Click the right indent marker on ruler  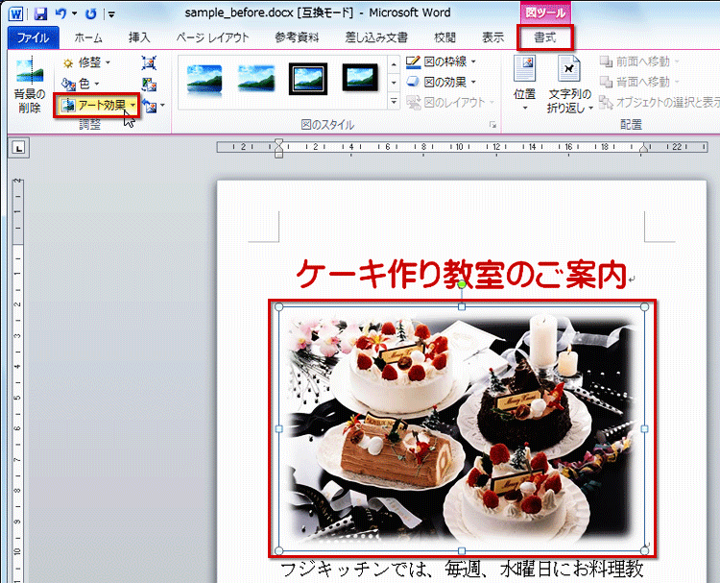[644, 148]
